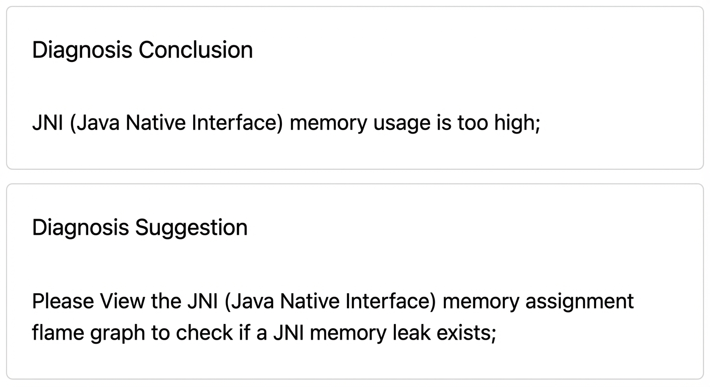Click the word "Suggestion" in the second heading
The height and width of the screenshot is (387, 710).
(191, 227)
